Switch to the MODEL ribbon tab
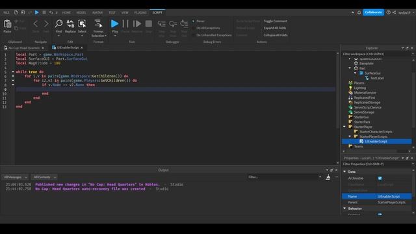Screen dimensions: 416x234 click(x=81, y=12)
